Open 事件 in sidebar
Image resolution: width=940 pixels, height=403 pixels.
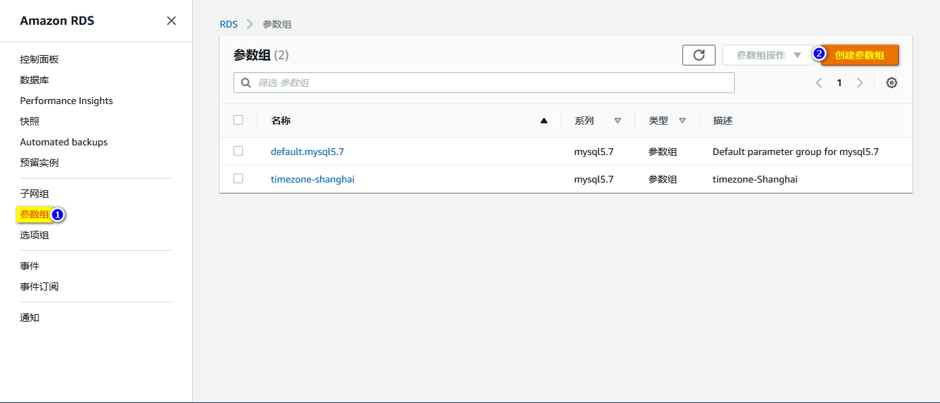(x=30, y=266)
